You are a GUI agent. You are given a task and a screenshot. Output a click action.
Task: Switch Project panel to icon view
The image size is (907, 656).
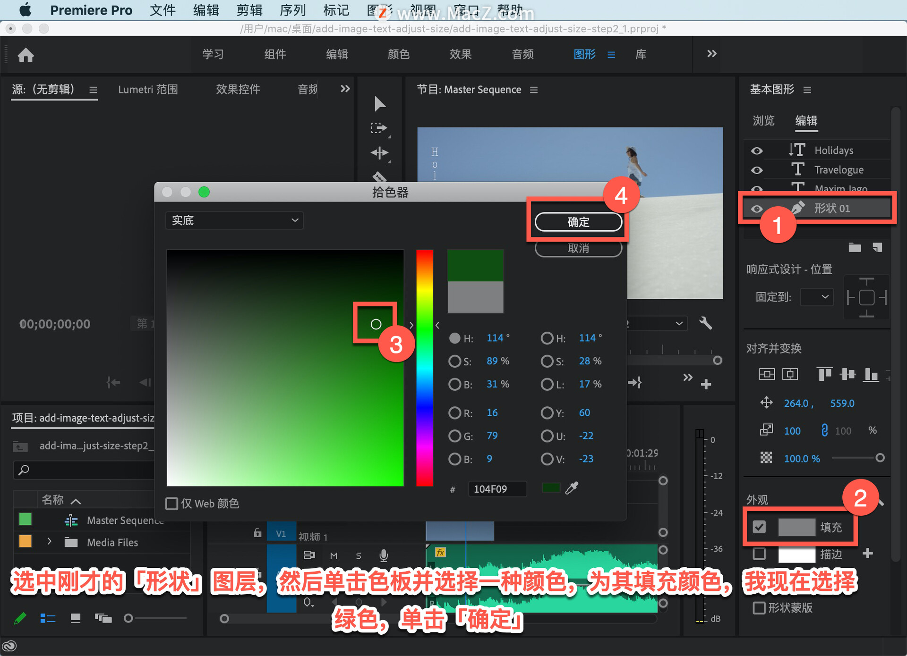[x=76, y=618]
